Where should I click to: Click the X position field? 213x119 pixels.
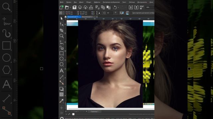point(71,12)
